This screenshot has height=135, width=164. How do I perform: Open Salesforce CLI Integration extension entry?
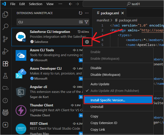pyautogui.click(x=52, y=37)
